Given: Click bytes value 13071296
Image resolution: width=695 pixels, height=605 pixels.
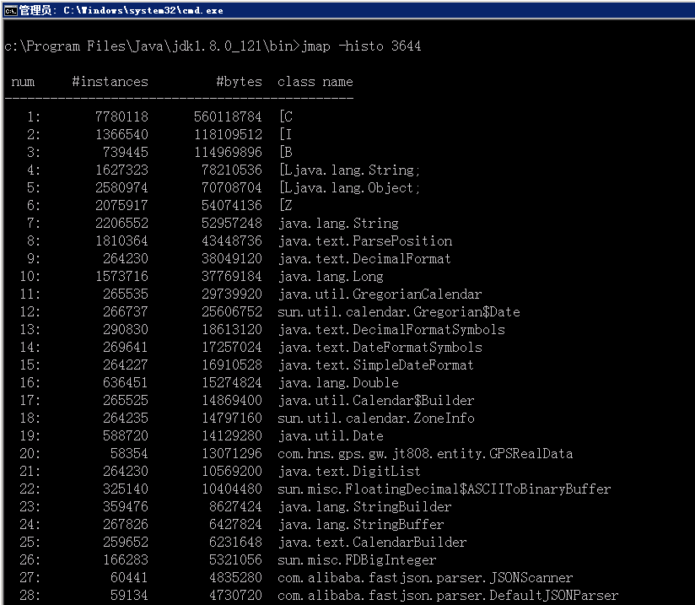Looking at the screenshot, I should click(232, 454).
